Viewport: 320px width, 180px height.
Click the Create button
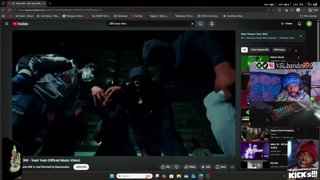(286, 23)
